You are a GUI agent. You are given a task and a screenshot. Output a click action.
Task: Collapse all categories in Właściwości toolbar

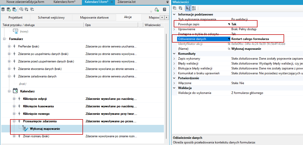(x=175, y=8)
